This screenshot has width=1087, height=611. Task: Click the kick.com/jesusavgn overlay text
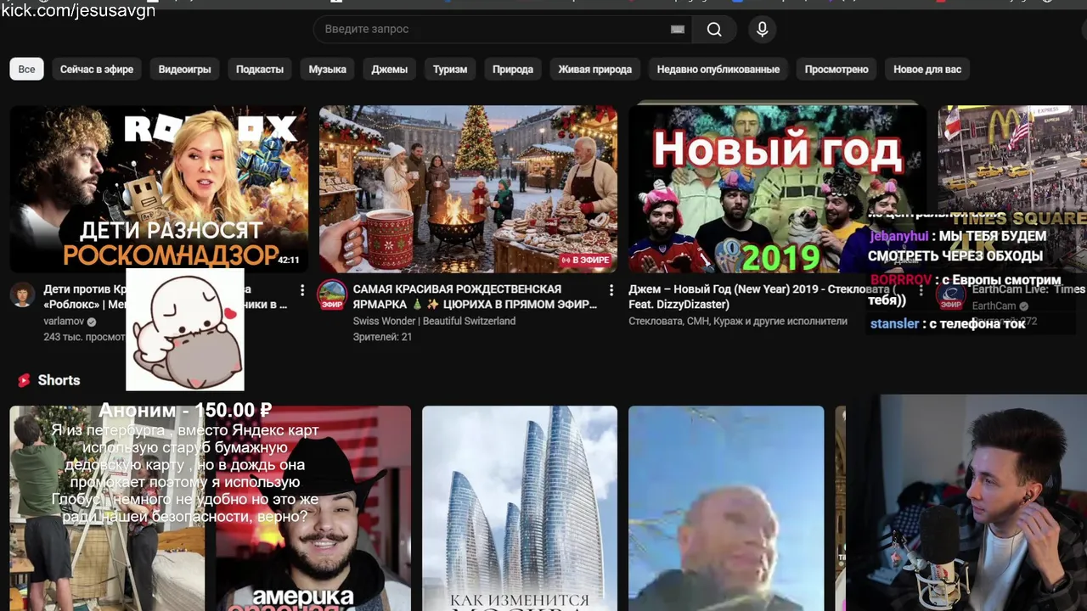78,11
